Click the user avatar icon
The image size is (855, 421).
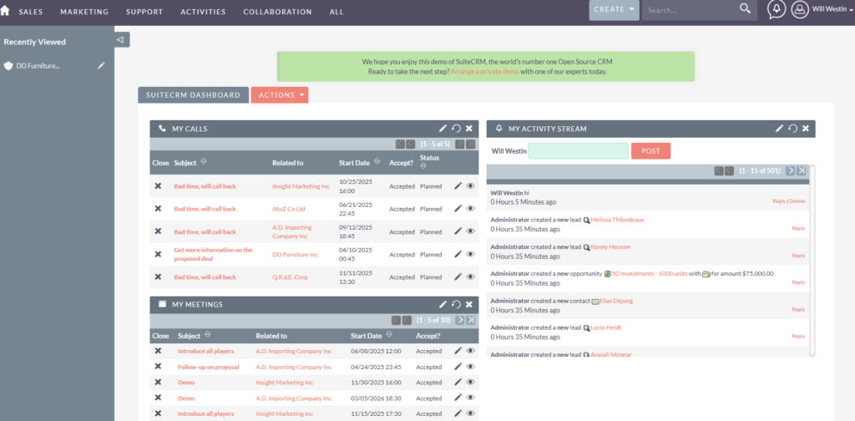point(800,9)
